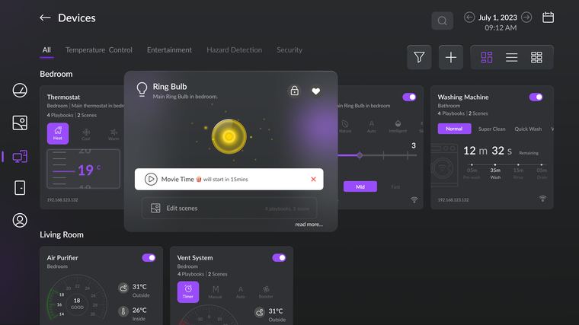Select the Mid speed button
579x325 pixels.
(x=360, y=186)
